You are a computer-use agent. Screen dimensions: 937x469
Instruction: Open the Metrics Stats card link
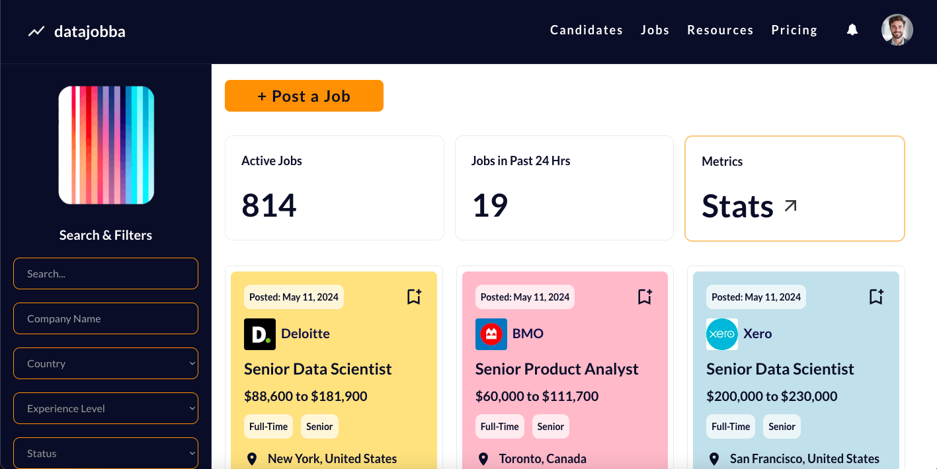[x=794, y=189]
